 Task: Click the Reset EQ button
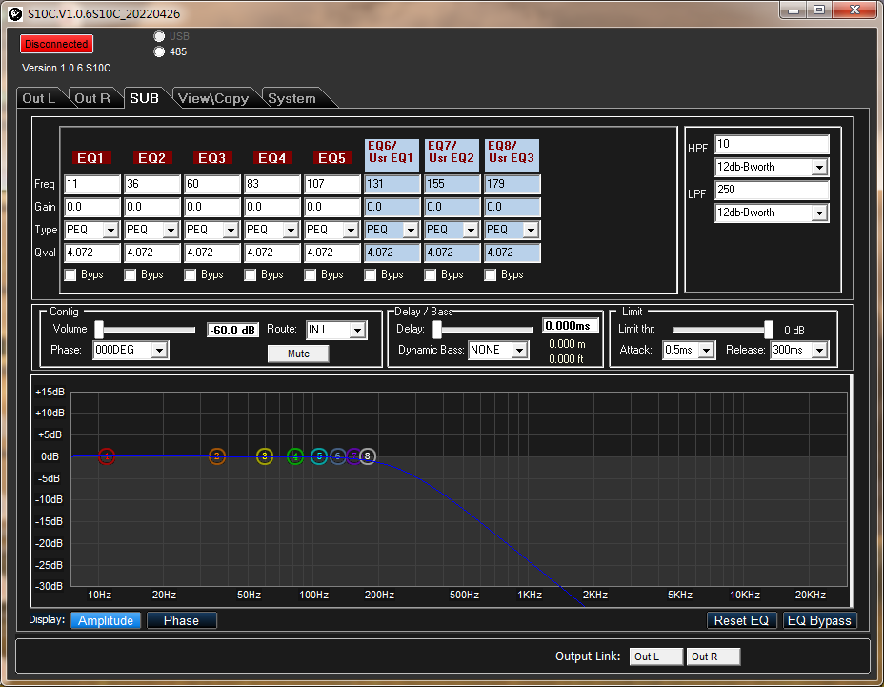pos(741,620)
